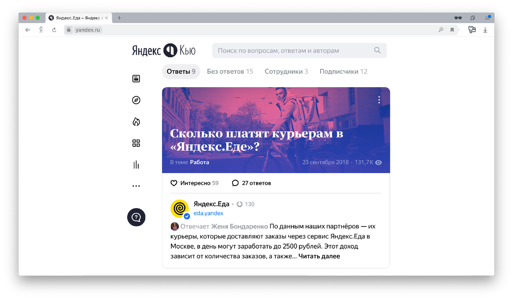Click Женя Бондаренко's small avatar
This screenshot has height=300, width=513.
174,226
